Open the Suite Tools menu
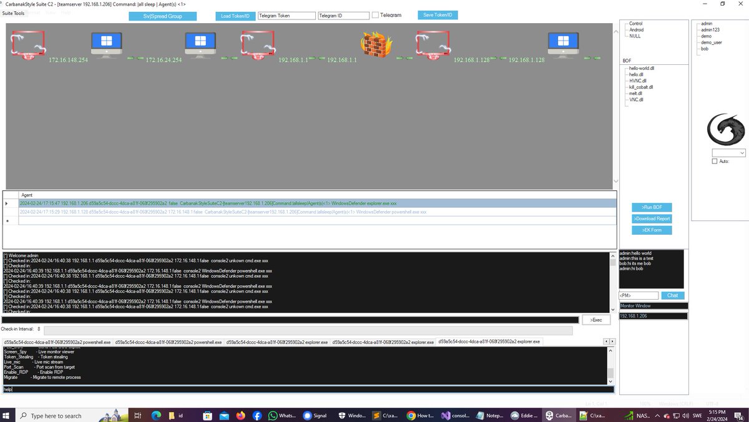The width and height of the screenshot is (749, 422). 13,12
